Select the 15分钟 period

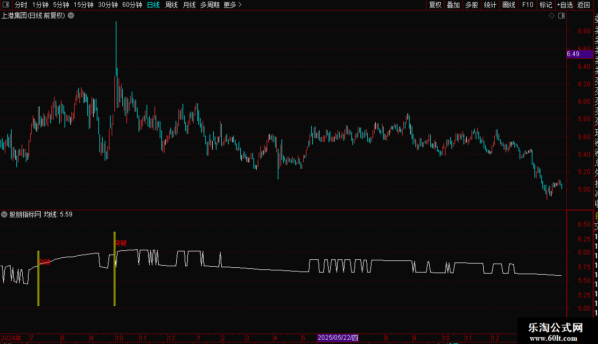coord(84,5)
